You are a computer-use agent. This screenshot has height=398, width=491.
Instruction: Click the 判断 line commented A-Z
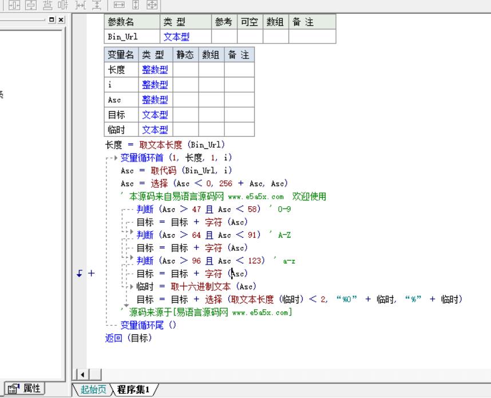tap(214, 235)
